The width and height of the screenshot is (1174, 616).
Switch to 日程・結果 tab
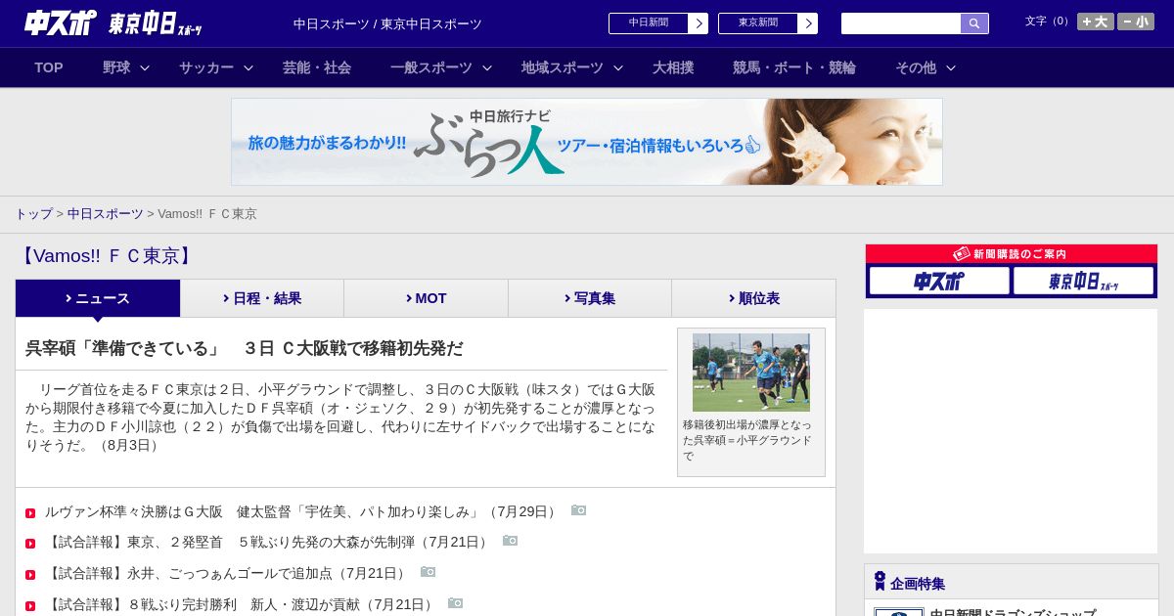262,298
